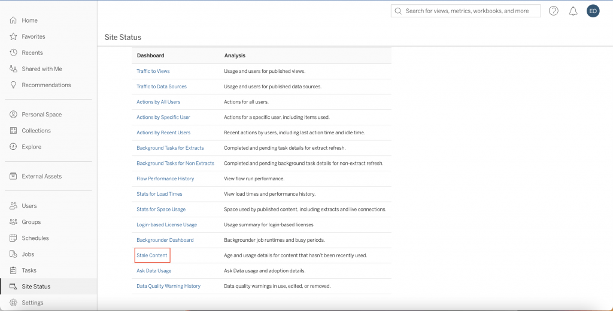Open Favorites star icon
Viewport: 613px width, 311px height.
pos(13,36)
